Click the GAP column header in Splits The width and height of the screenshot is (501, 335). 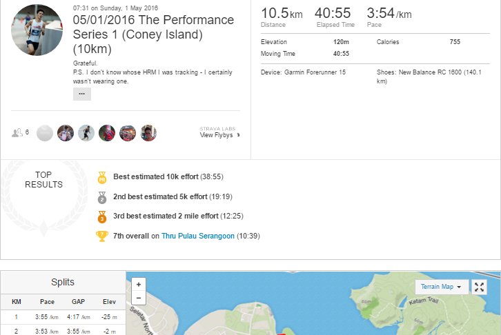(x=78, y=302)
